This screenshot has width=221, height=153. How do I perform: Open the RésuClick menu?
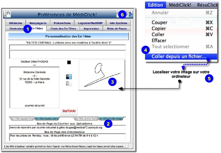coord(207,5)
